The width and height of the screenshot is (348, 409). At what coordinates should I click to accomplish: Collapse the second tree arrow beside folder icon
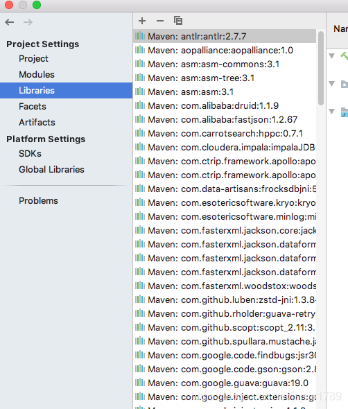332,84
